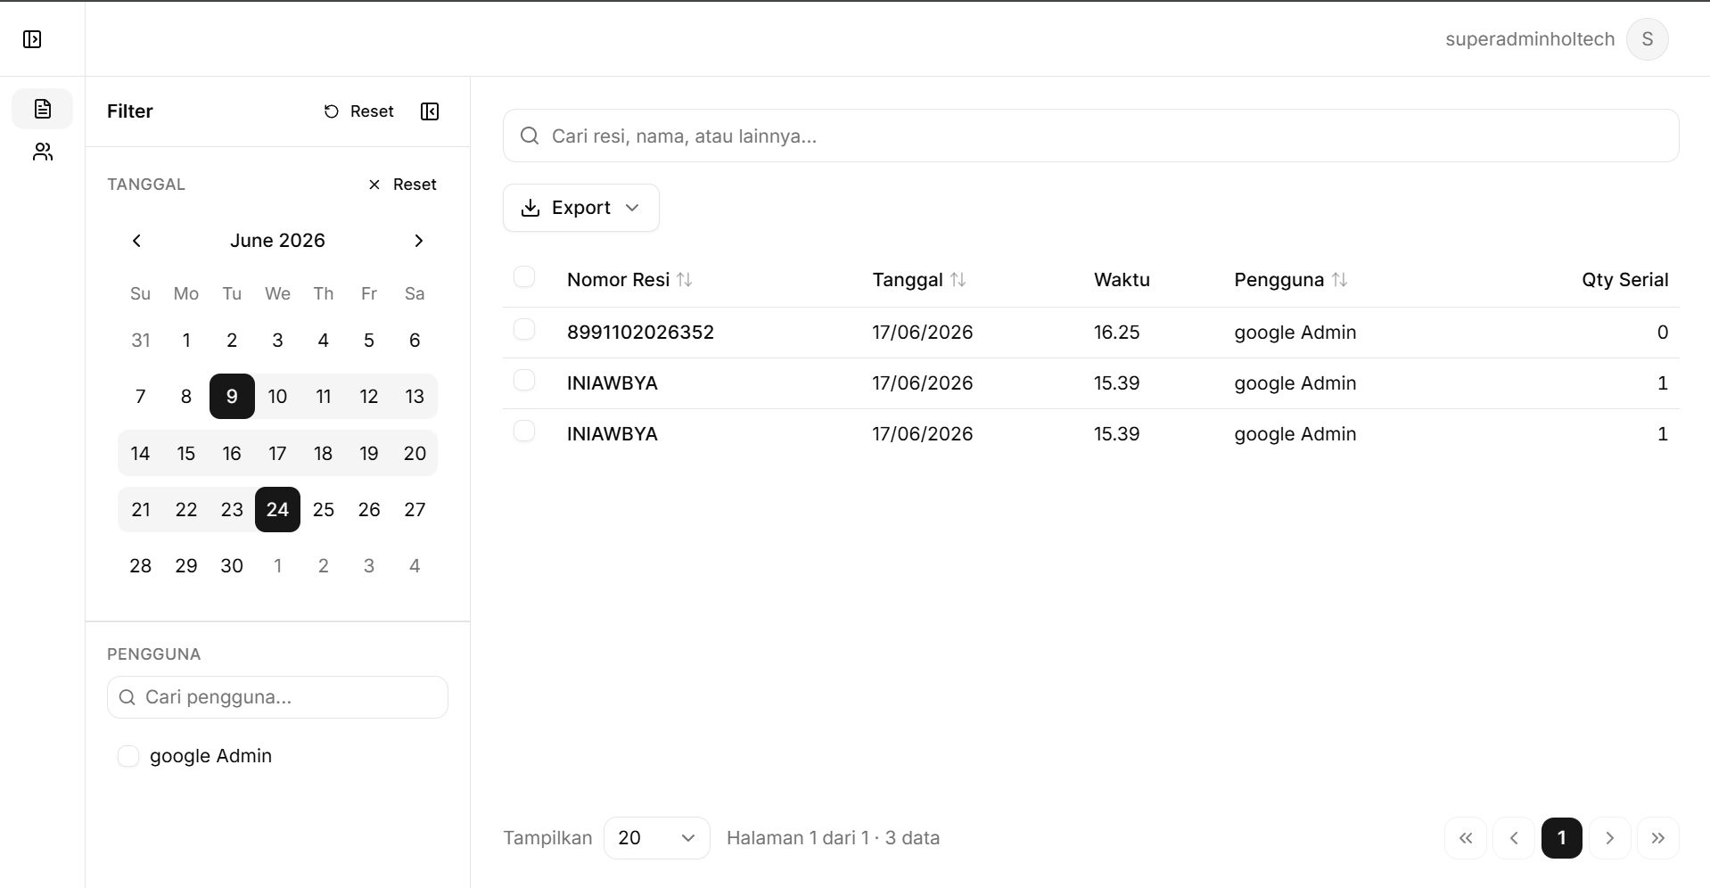Screen dimensions: 1710x888
Task: Click the search magnifier in main search
Action: coord(530,136)
